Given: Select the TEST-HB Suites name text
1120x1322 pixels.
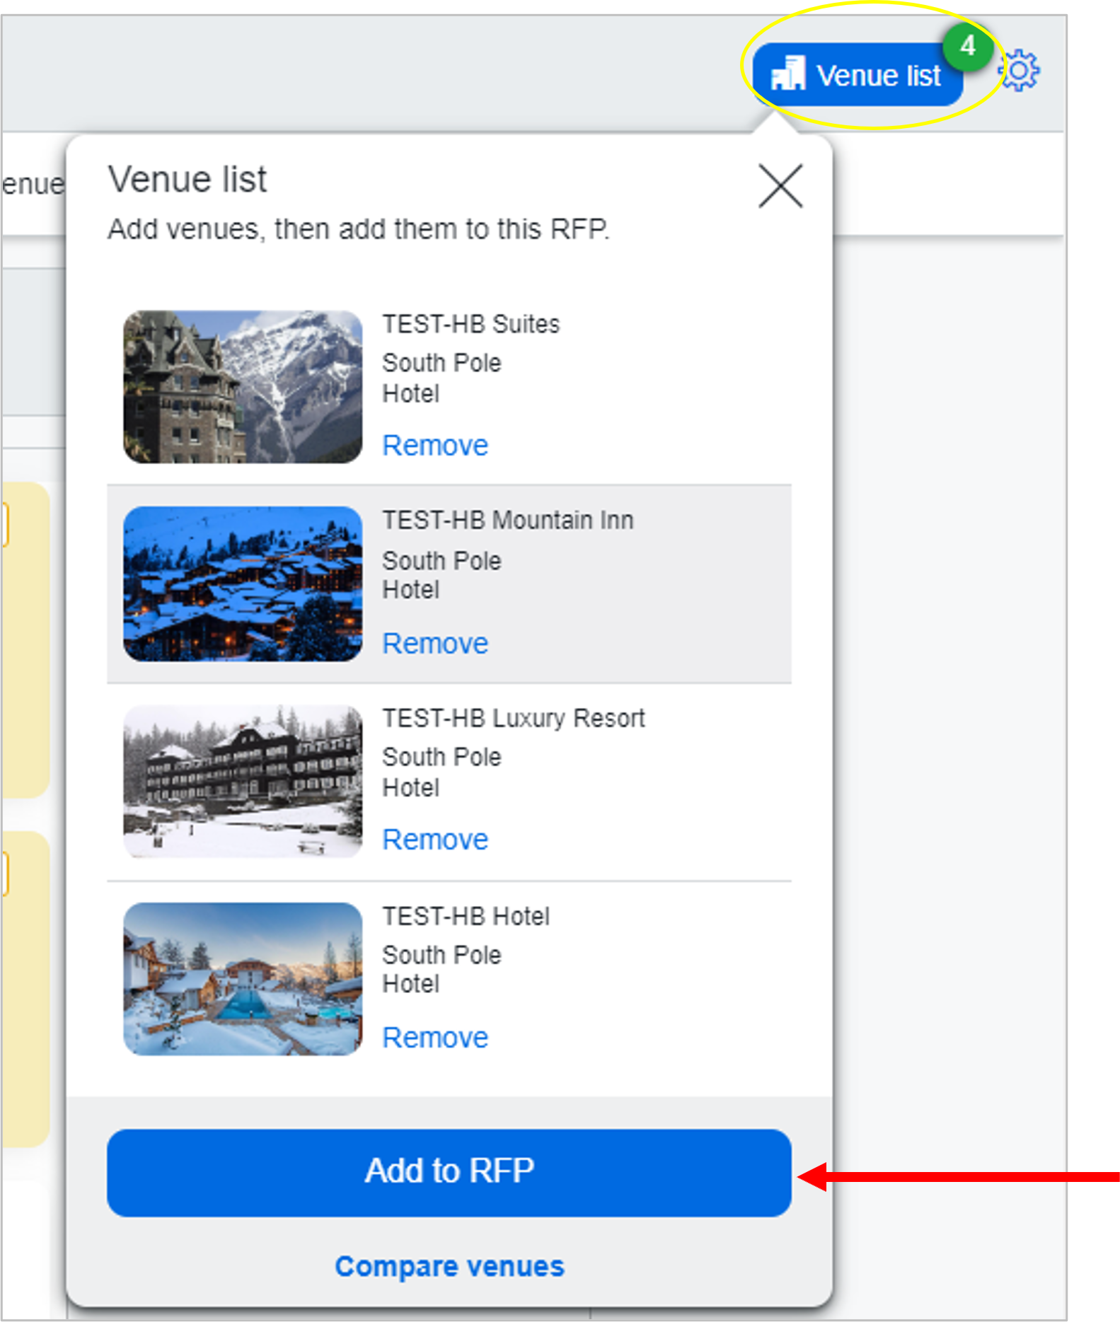Looking at the screenshot, I should click(471, 324).
